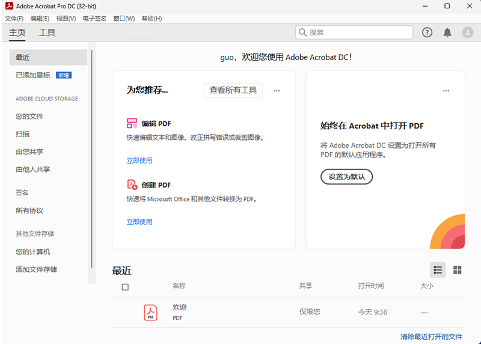Open the 电子签名 menu

point(94,19)
